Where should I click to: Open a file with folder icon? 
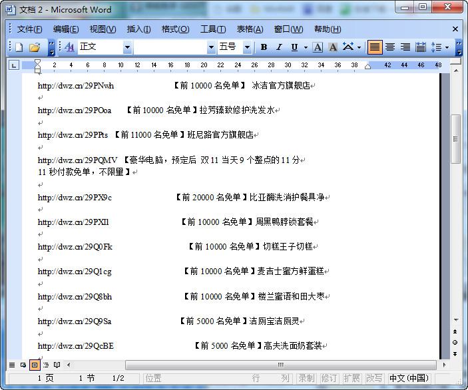tap(35, 47)
